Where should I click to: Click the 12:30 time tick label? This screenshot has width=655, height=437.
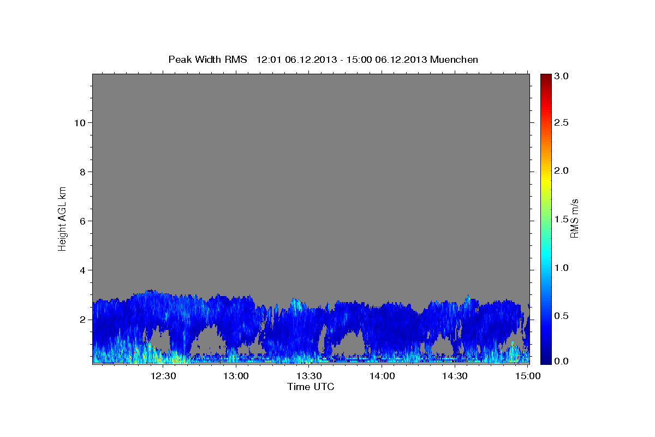coord(164,376)
